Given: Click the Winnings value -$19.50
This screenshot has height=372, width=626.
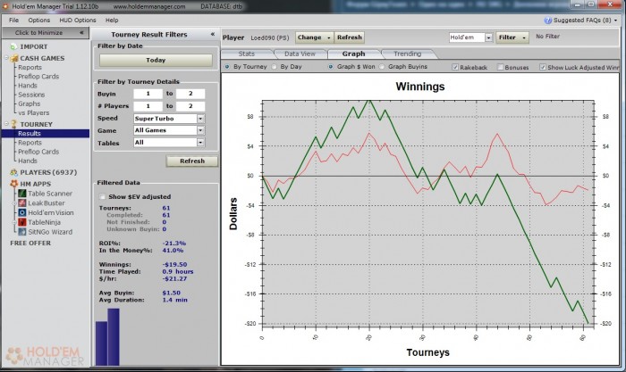Looking at the screenshot, I should pyautogui.click(x=174, y=264).
